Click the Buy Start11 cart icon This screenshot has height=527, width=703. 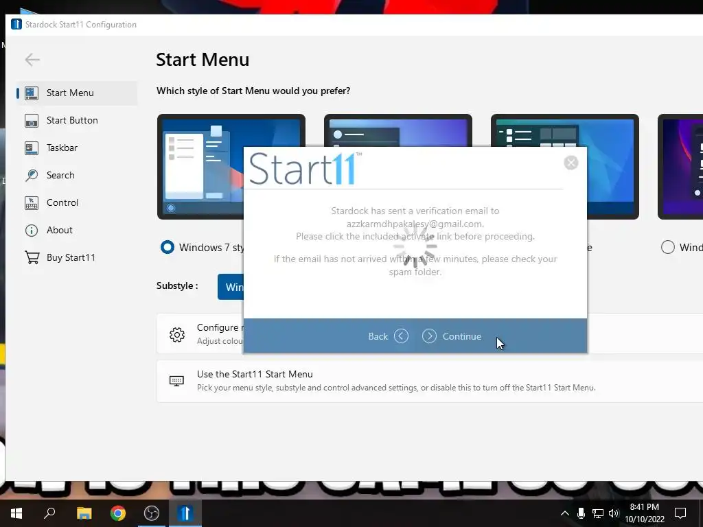pos(32,257)
